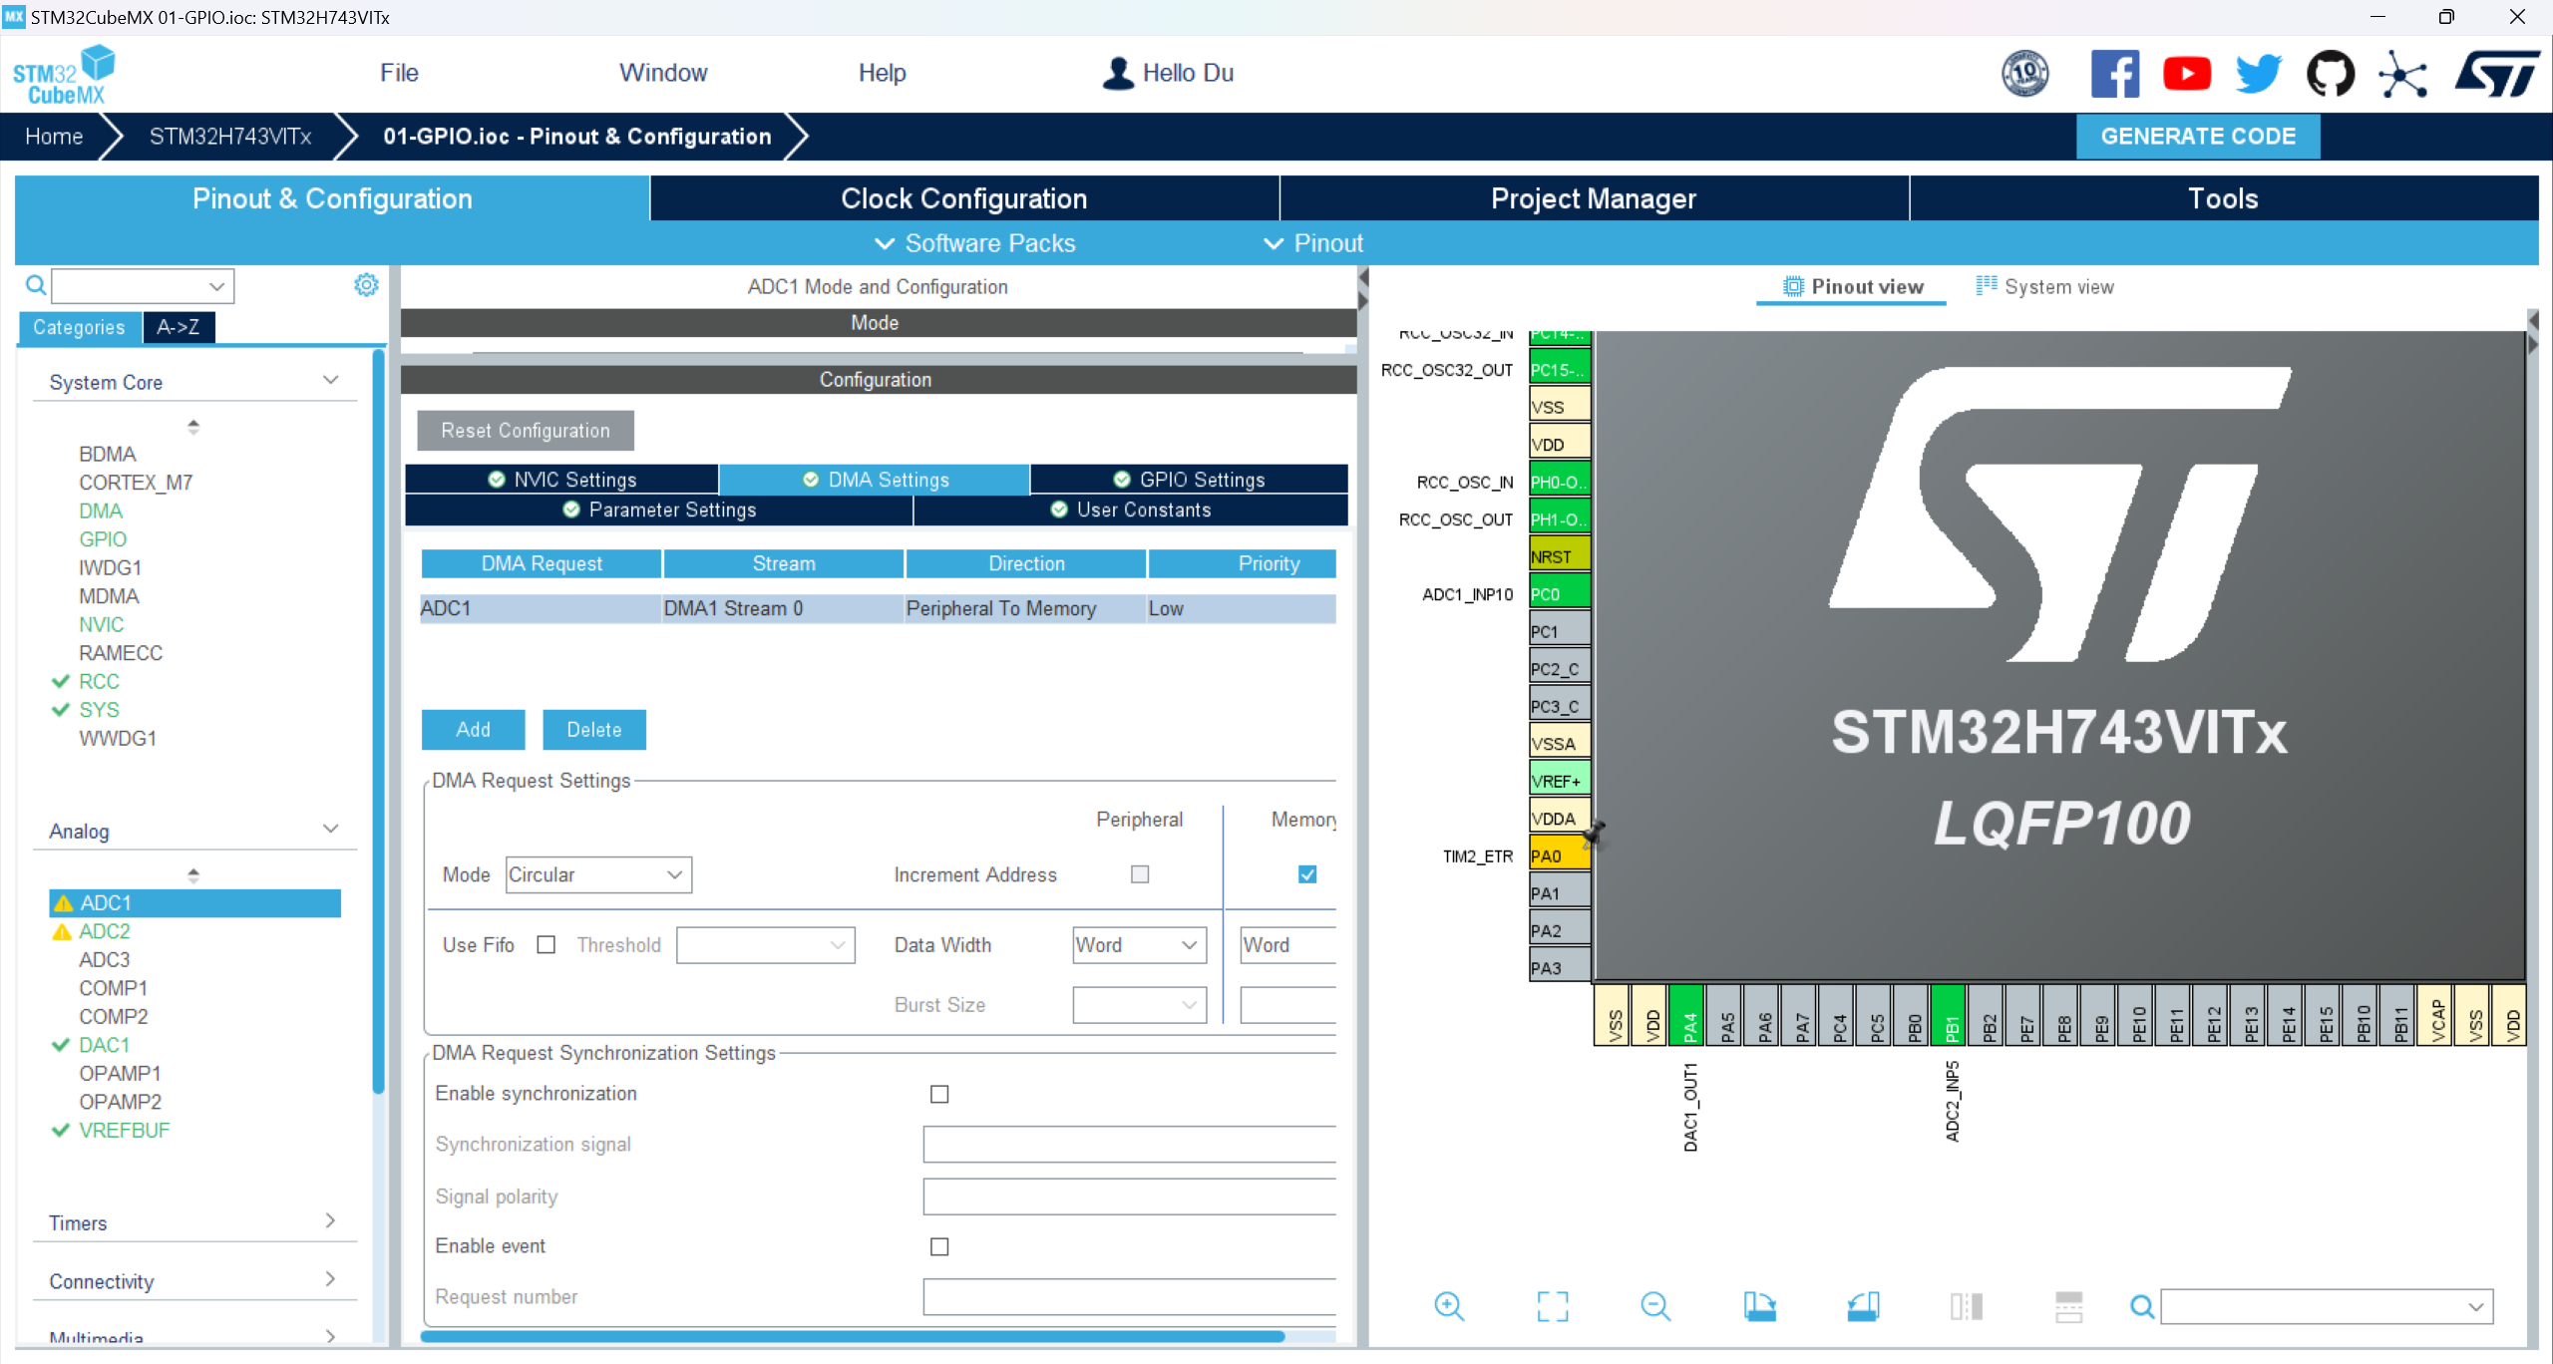Expand the Pinout dropdown menu
2553x1364 pixels.
click(1312, 243)
